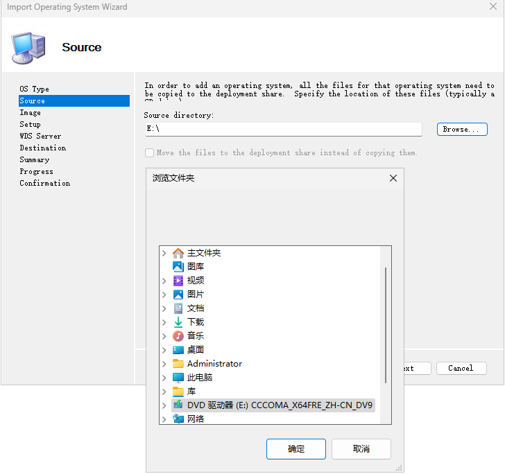Click the Music (音乐) folder icon

[178, 336]
